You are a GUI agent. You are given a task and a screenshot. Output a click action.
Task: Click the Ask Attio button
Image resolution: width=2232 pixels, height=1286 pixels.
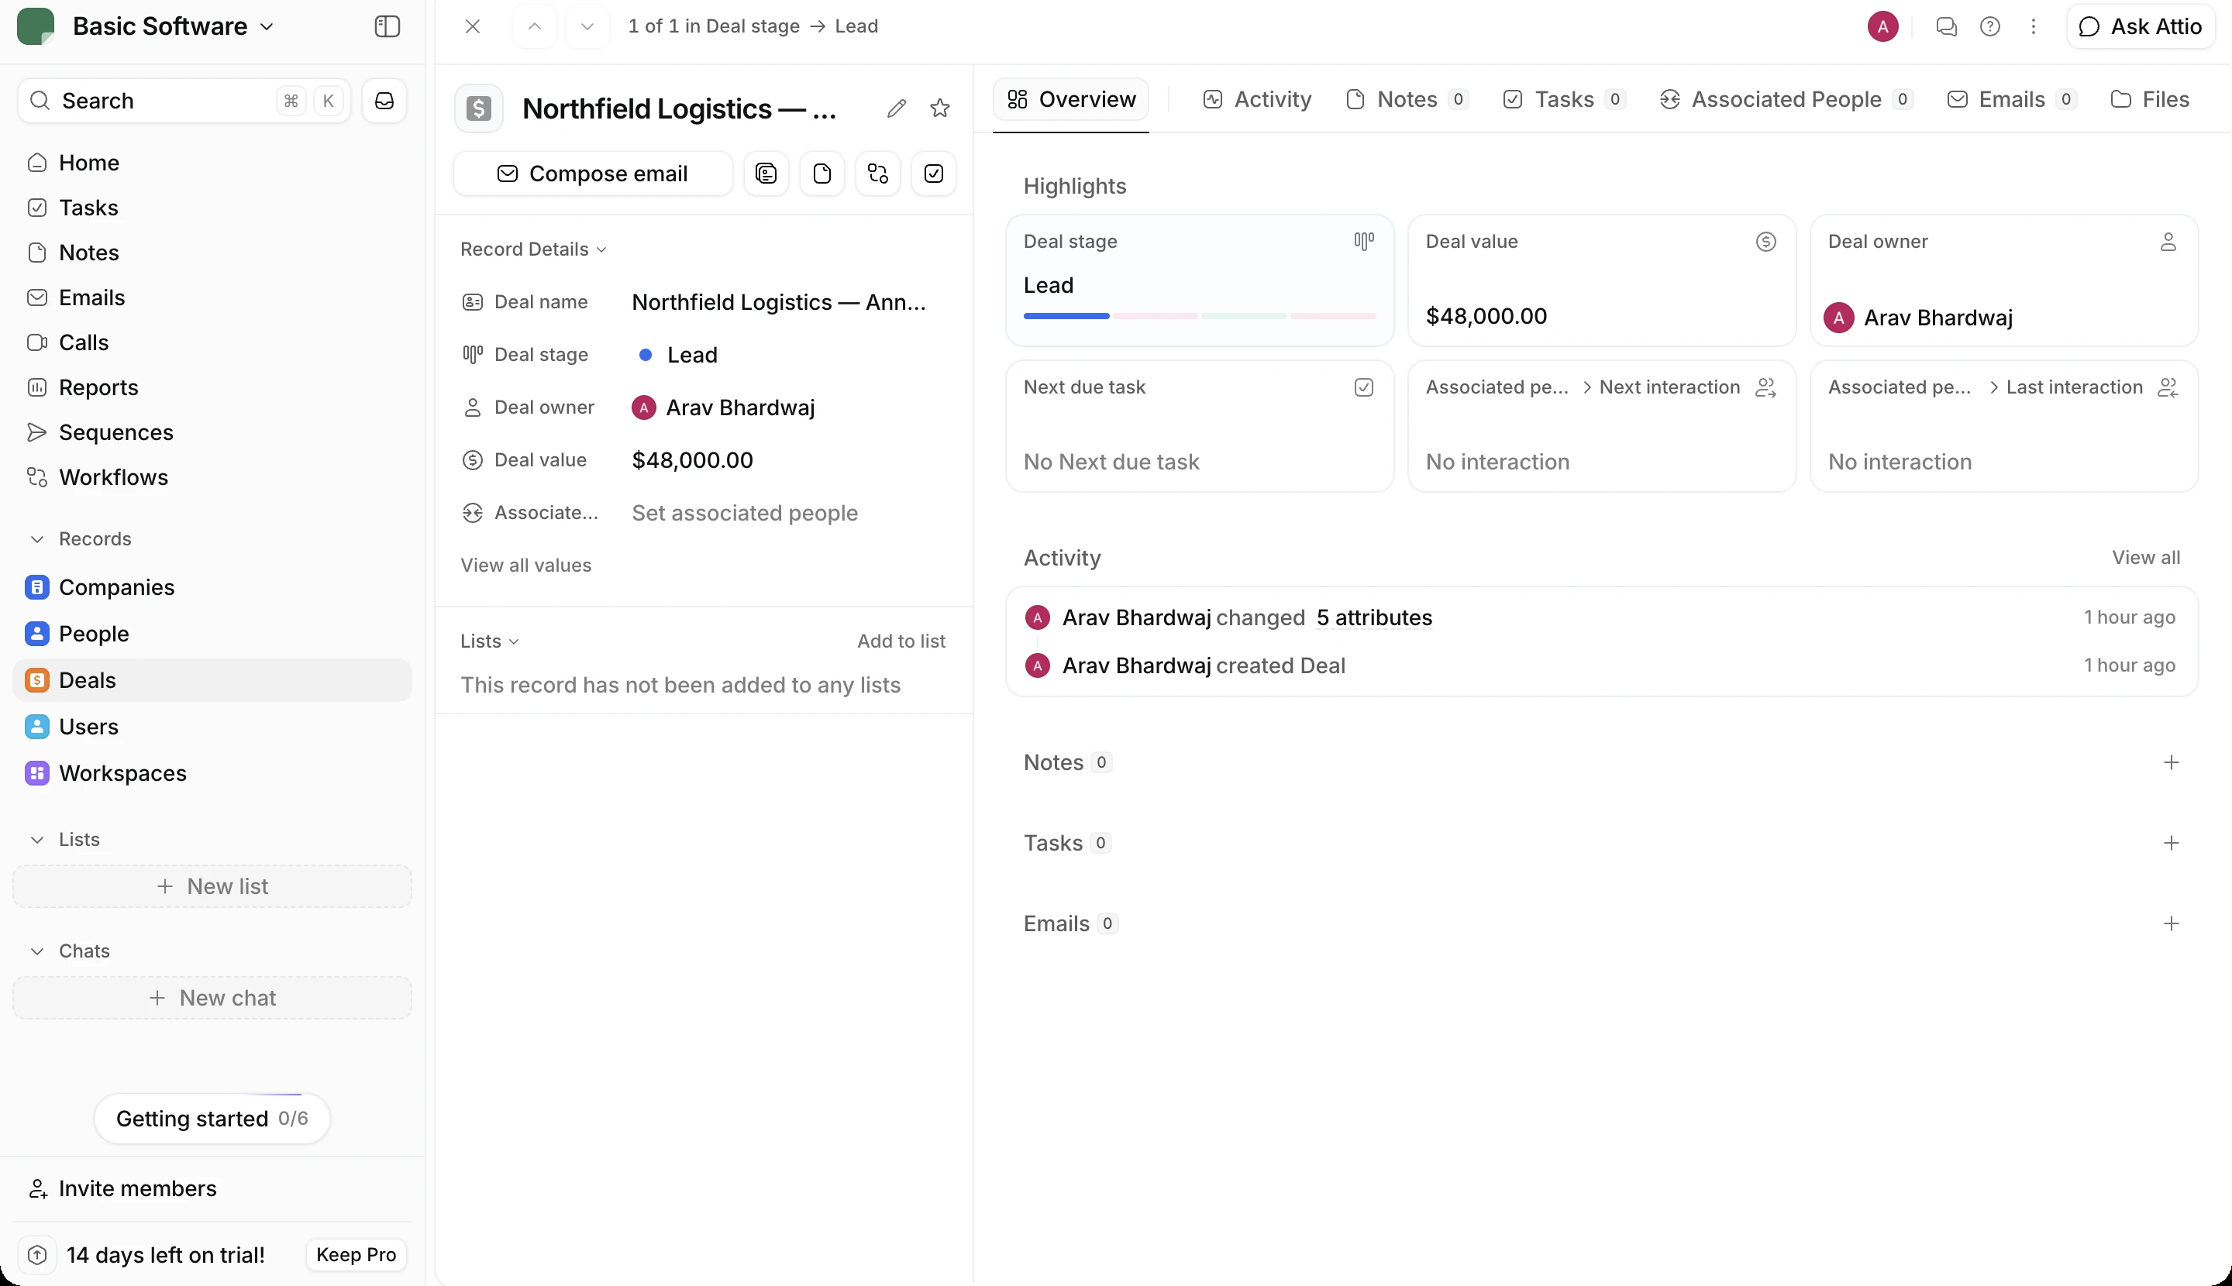click(2140, 26)
